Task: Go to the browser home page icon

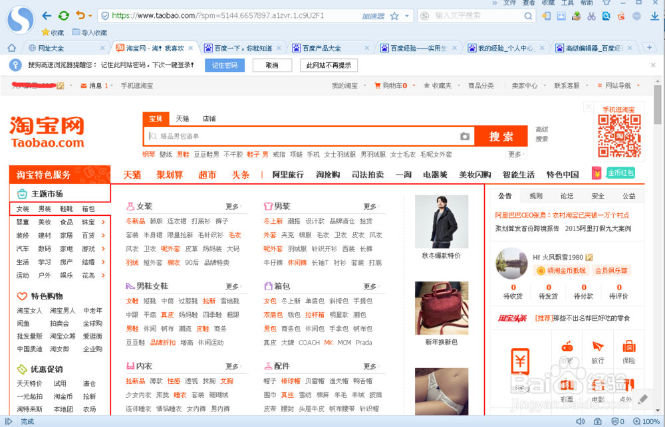Action: click(x=12, y=48)
